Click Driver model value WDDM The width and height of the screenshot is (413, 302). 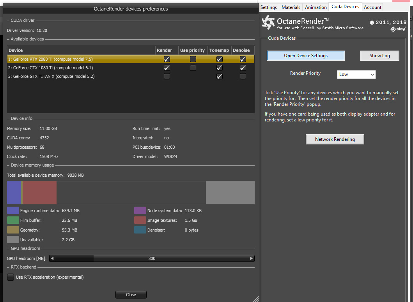click(x=170, y=156)
